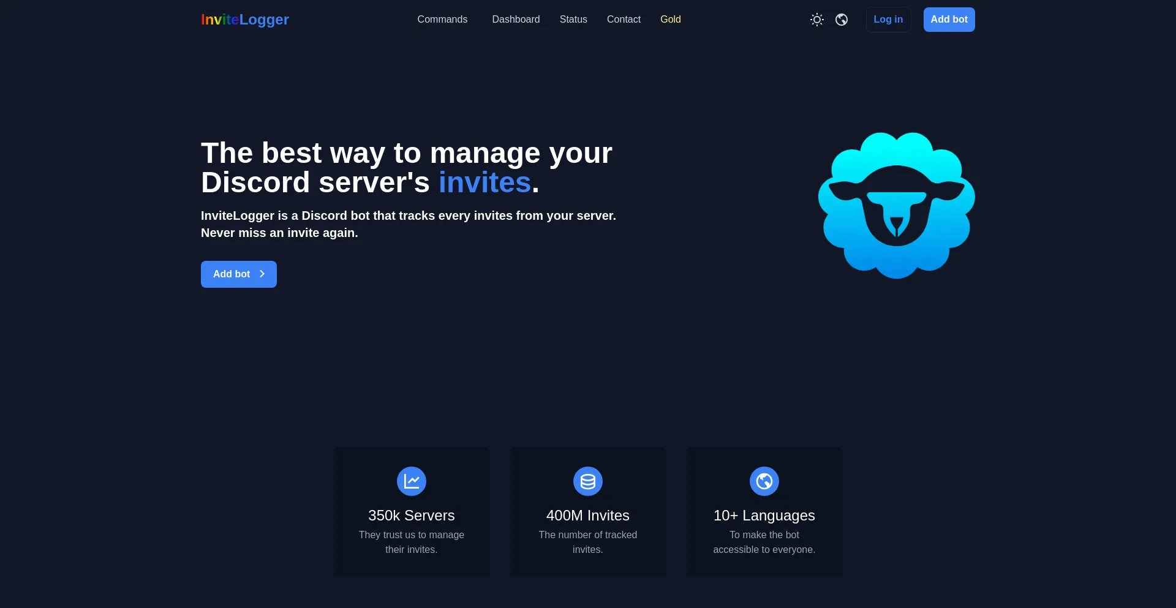Viewport: 1176px width, 608px height.
Task: Open the language globe selector in navbar
Action: [842, 20]
